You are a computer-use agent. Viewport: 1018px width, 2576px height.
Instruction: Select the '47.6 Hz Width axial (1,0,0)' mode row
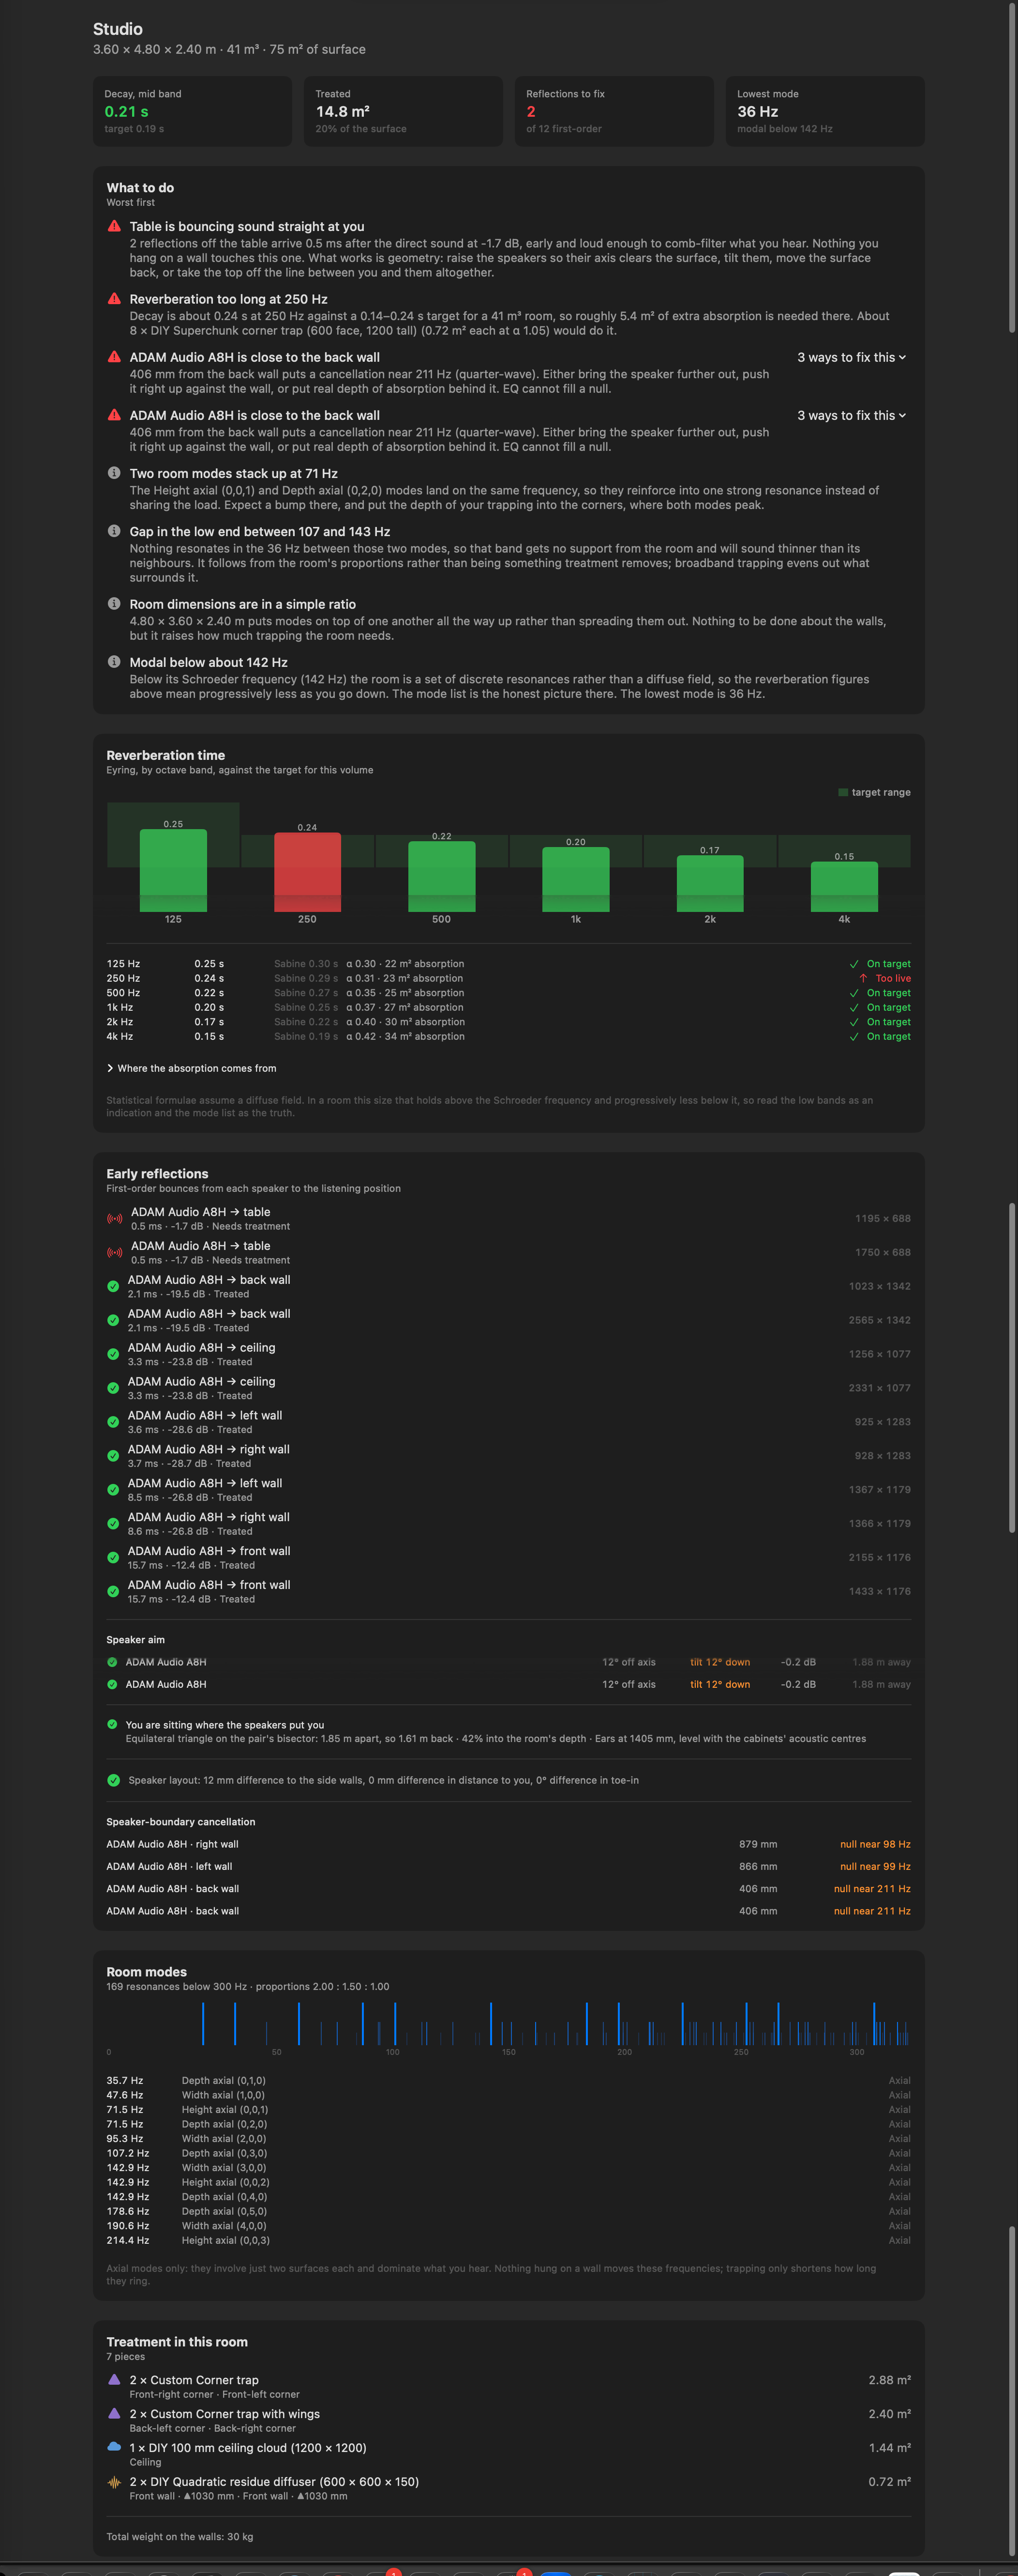point(509,2095)
